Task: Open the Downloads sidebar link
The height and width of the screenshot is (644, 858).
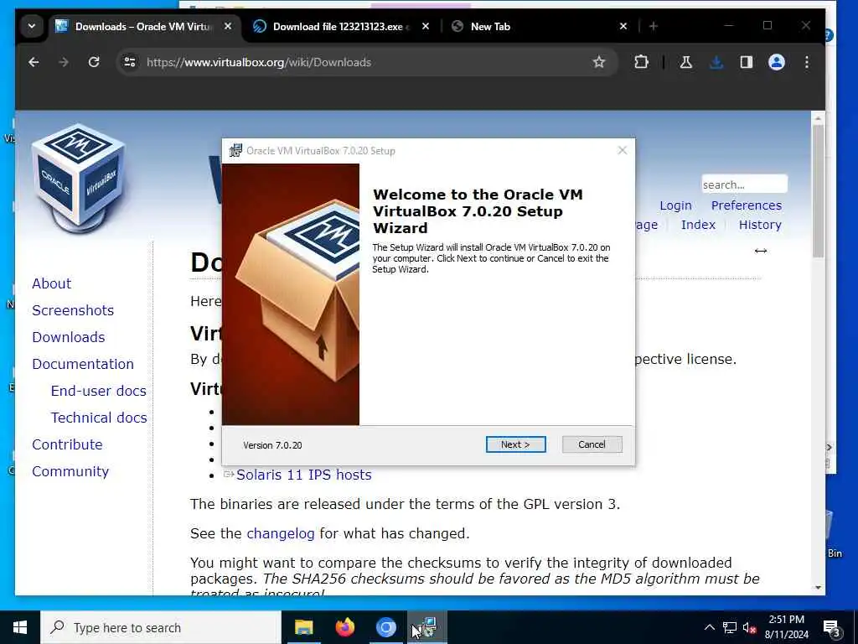Action: pyautogui.click(x=69, y=337)
